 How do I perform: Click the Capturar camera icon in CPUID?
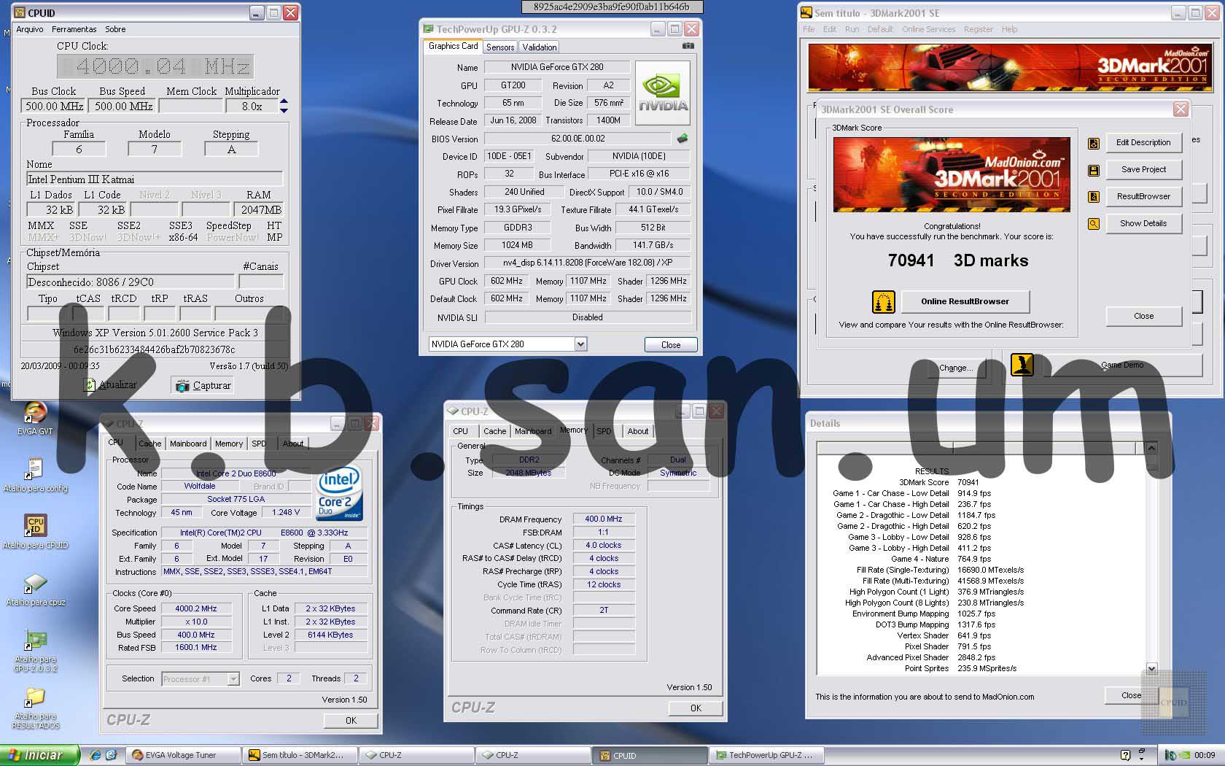[x=182, y=385]
